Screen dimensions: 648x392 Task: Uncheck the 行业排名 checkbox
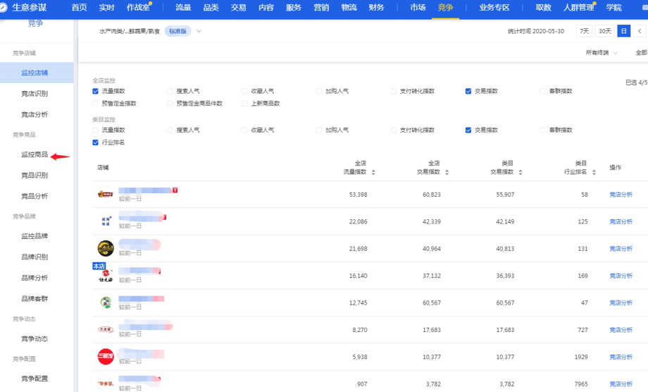[96, 142]
